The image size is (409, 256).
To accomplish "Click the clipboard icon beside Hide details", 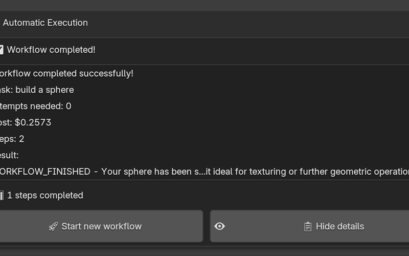I will click(308, 226).
